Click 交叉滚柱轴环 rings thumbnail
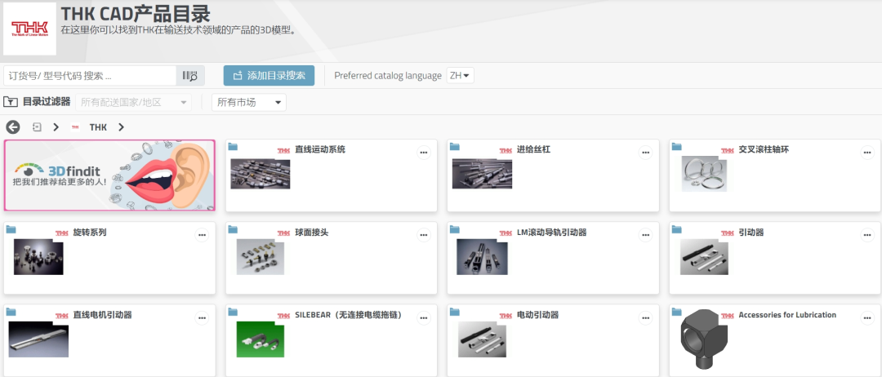The width and height of the screenshot is (882, 377). point(704,174)
